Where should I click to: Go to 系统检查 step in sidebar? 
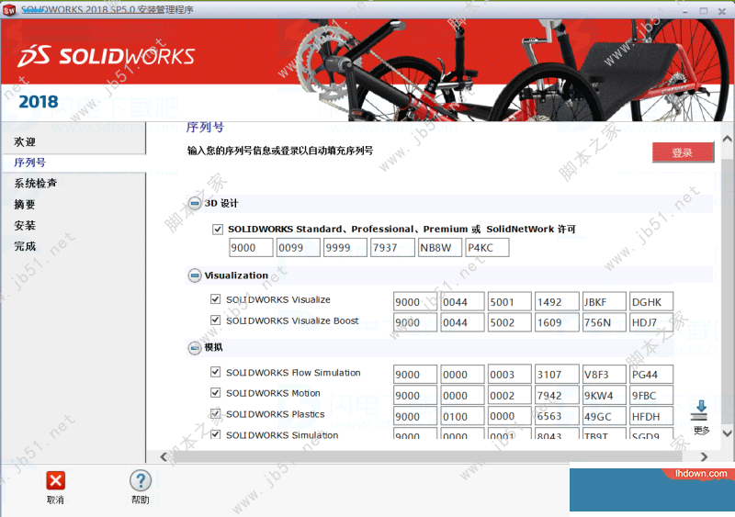(x=36, y=184)
